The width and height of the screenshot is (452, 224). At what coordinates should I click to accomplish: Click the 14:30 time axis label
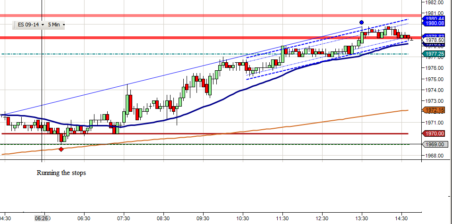coord(402,218)
